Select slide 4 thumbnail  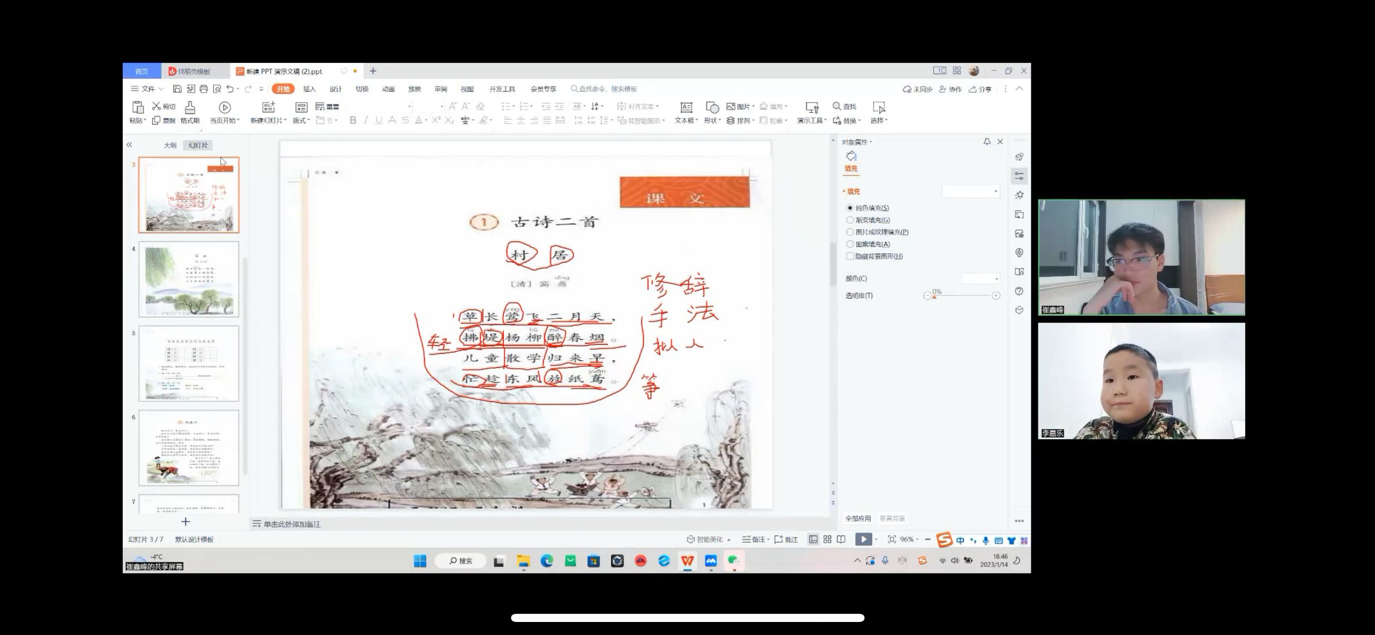[x=189, y=279]
